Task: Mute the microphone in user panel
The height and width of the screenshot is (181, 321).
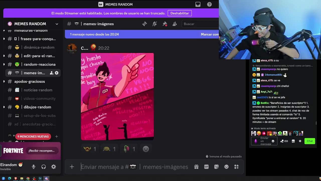Action: 34,167
